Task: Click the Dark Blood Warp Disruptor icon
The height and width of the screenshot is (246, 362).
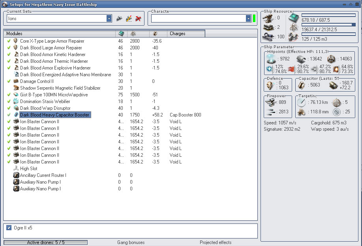Action: pos(16,108)
